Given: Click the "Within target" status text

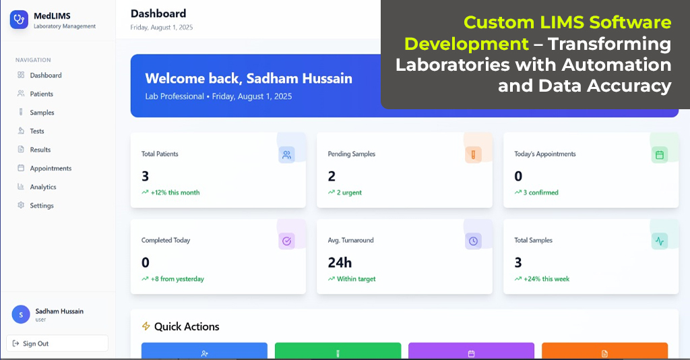Looking at the screenshot, I should pos(356,278).
